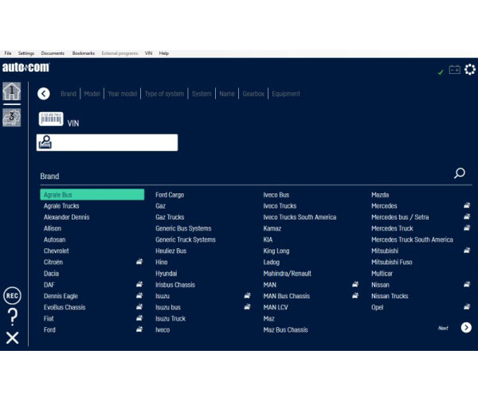Select MAN Bus Chassis brand

pyautogui.click(x=286, y=296)
